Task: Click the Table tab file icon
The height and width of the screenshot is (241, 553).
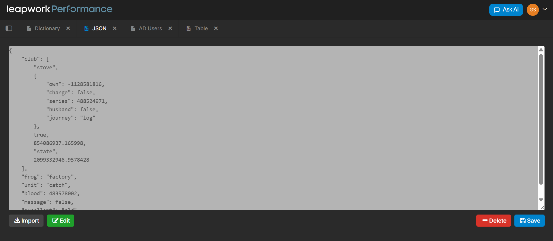Action: pyautogui.click(x=188, y=28)
